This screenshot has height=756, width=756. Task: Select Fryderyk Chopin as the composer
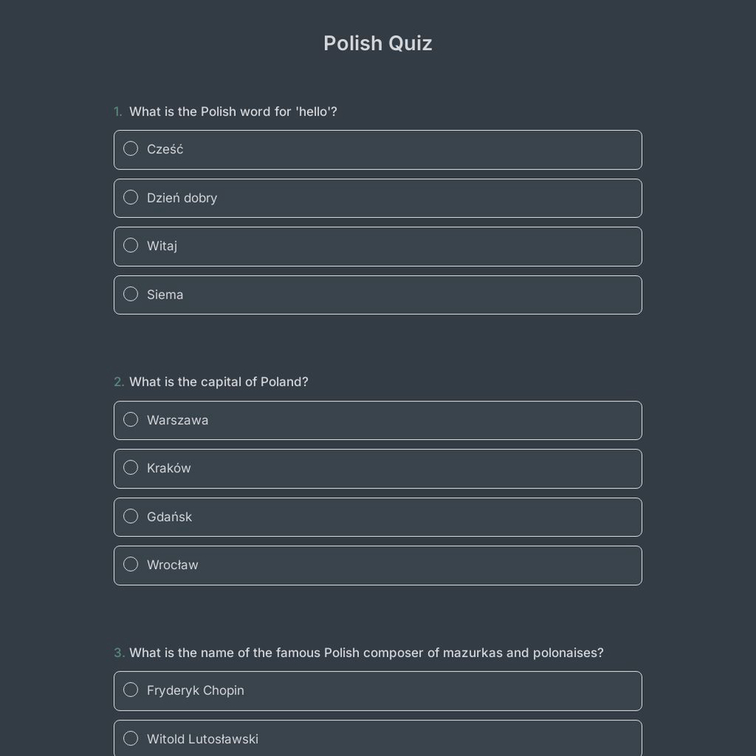130,689
